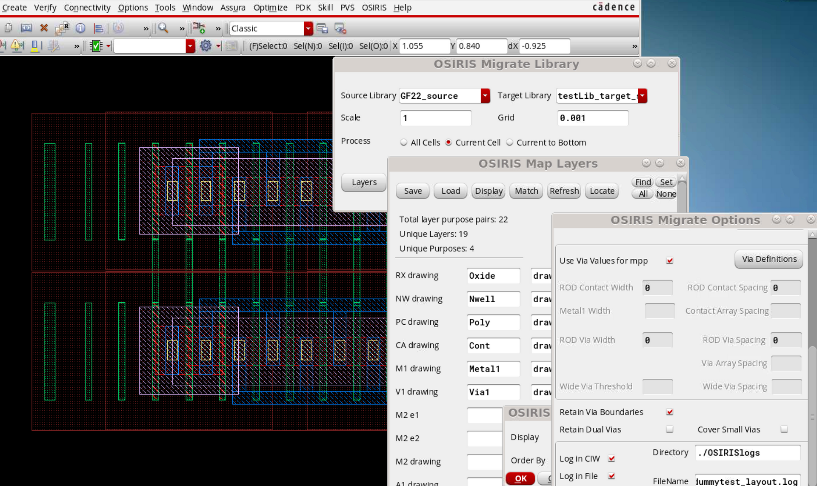Select the All Cells radio button

(x=403, y=143)
